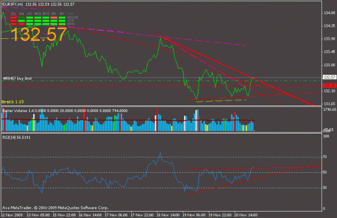This screenshot has height=218, width=337.
Task: Click the 19 Nov 06:00 time label
Action: click(x=194, y=215)
